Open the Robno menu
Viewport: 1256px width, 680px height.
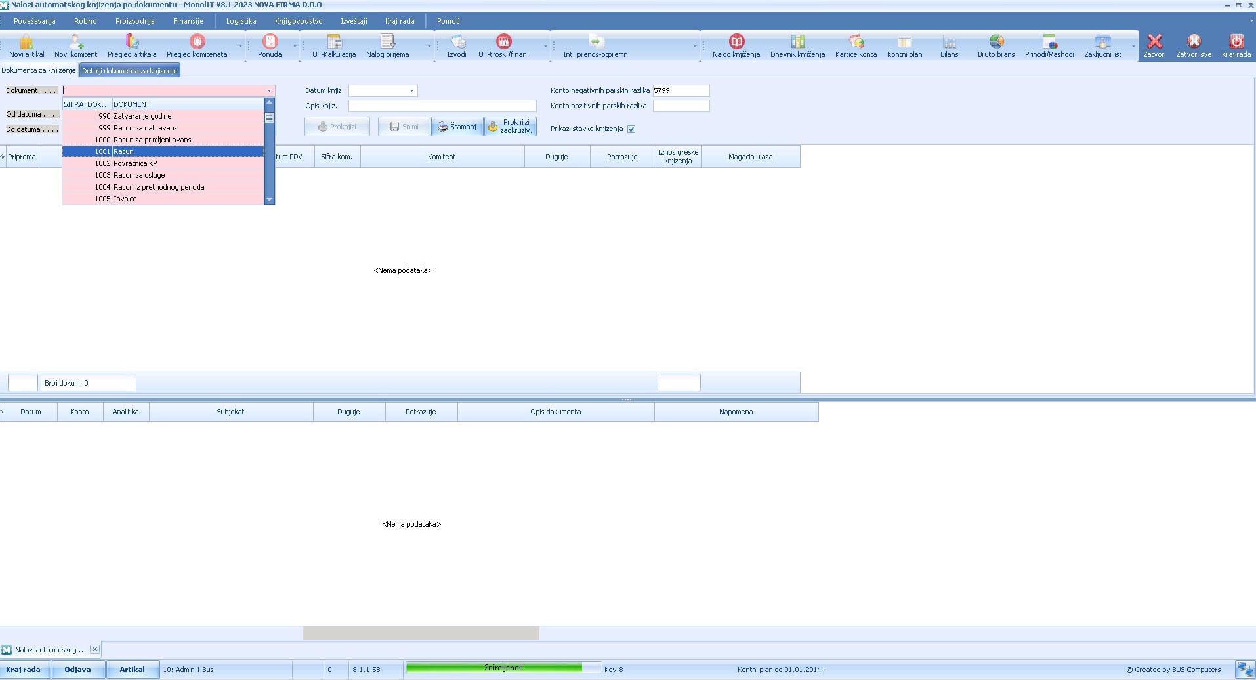(85, 21)
